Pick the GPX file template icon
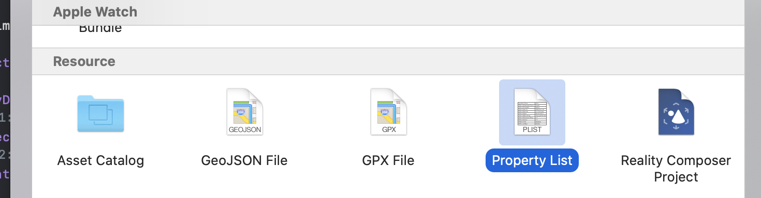The height and width of the screenshot is (198, 761). [389, 112]
